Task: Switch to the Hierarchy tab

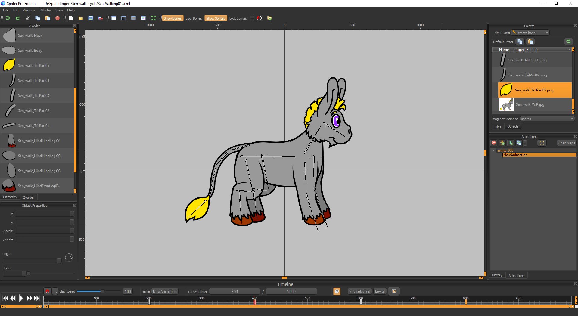Action: [10, 197]
